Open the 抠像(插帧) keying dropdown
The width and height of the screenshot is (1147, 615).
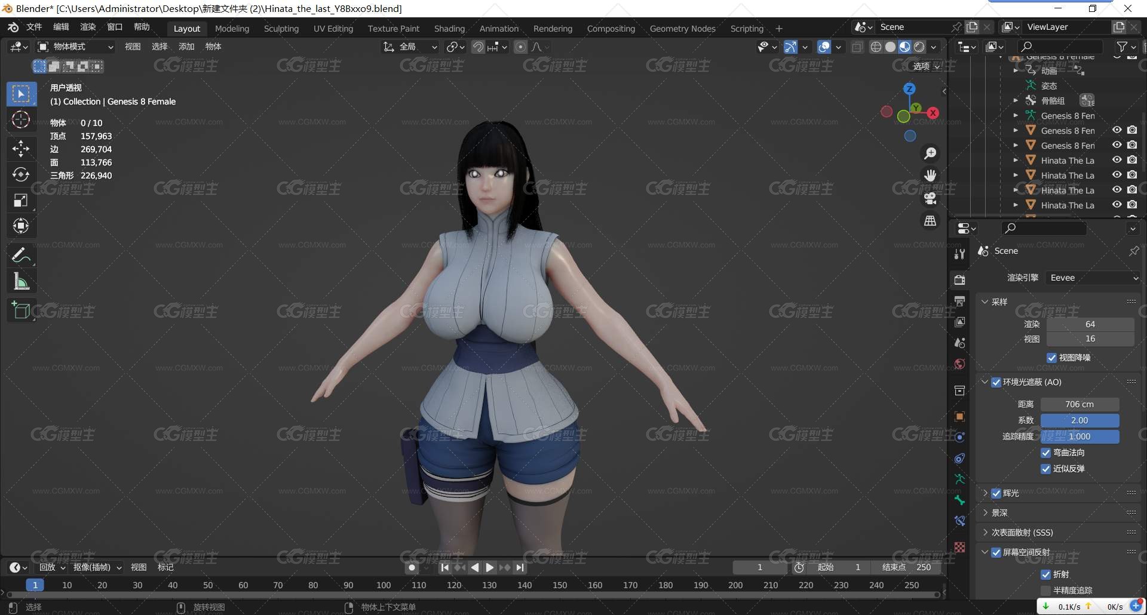tap(97, 567)
